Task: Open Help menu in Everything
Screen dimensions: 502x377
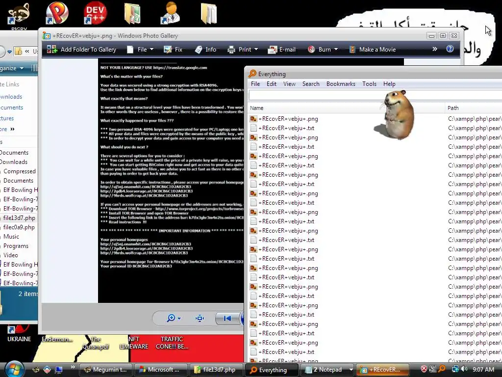Action: [389, 83]
